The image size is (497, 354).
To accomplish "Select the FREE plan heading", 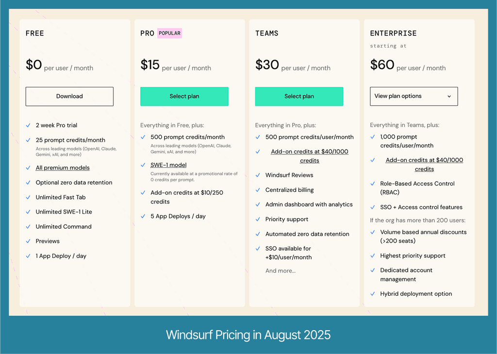I will tap(34, 33).
